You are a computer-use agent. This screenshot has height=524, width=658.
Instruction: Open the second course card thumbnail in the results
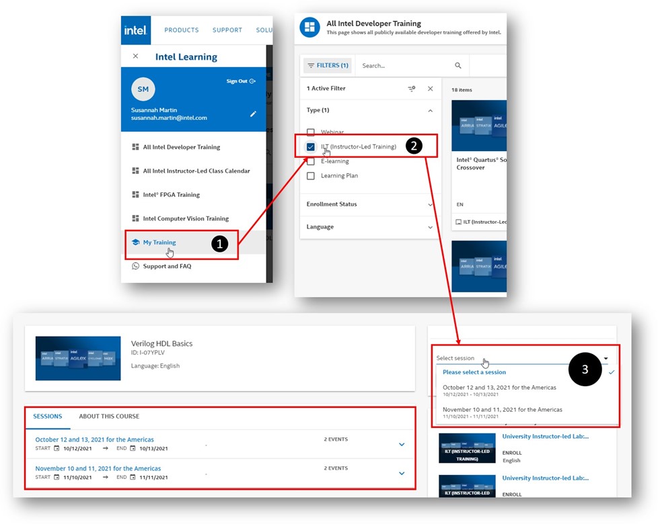point(479,267)
